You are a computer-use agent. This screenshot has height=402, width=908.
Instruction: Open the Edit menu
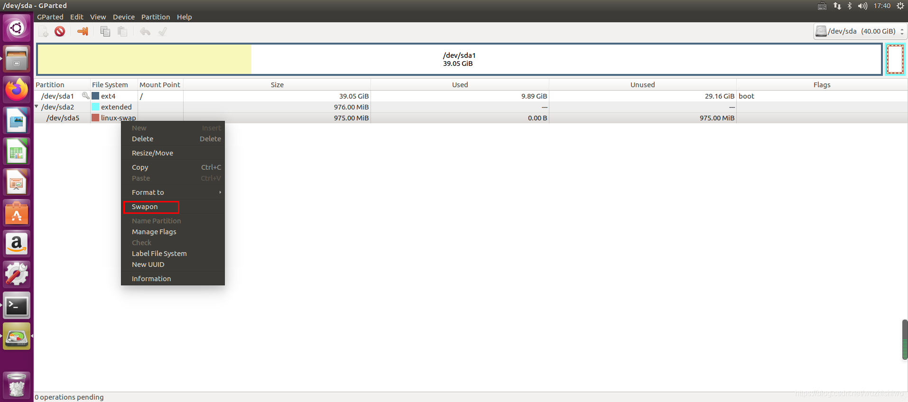coord(77,17)
